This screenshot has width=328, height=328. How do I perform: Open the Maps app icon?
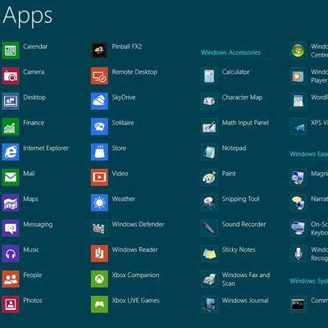pos(11,203)
